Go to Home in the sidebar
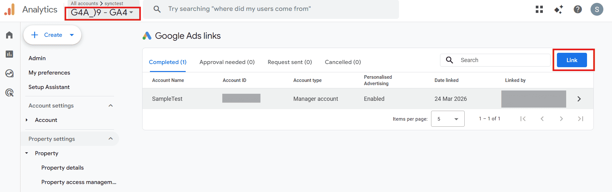This screenshot has height=192, width=612. 9,35
